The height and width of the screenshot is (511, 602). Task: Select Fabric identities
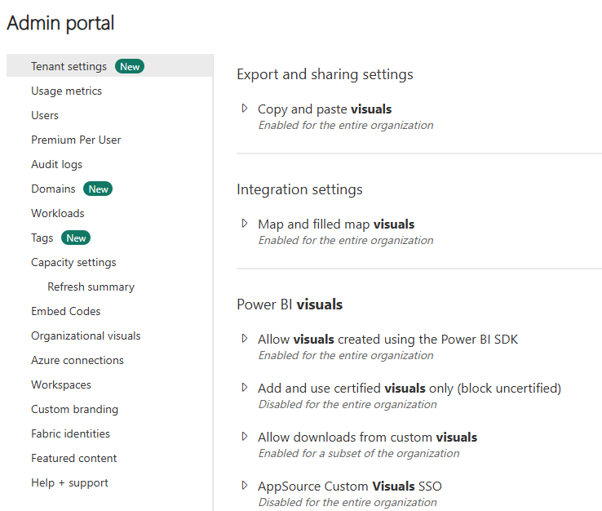point(71,433)
